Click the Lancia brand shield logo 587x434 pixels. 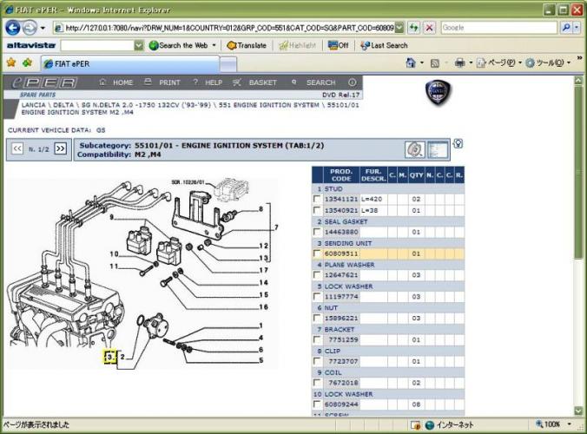click(438, 92)
